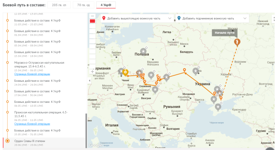Switch to the 205 гв. сп tab
The height and width of the screenshot is (150, 275).
tap(59, 5)
